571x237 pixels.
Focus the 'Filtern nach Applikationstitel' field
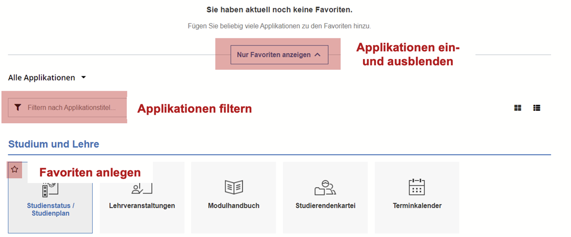(71, 107)
